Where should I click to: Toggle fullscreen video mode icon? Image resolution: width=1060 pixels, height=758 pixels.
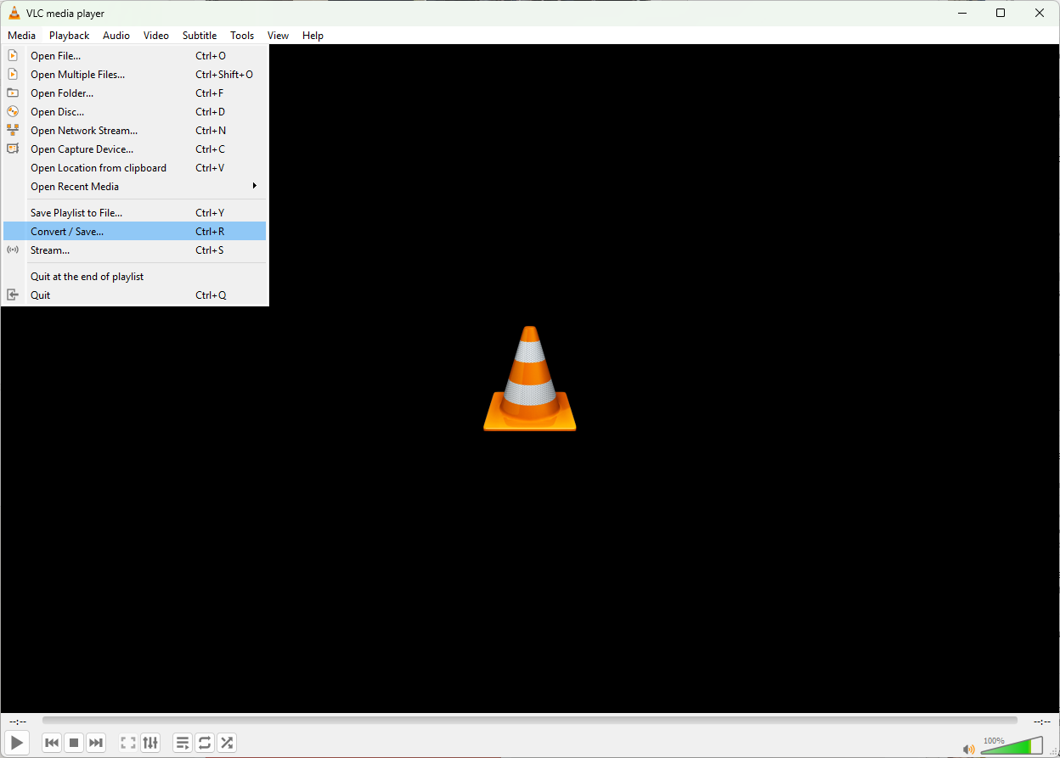click(128, 743)
